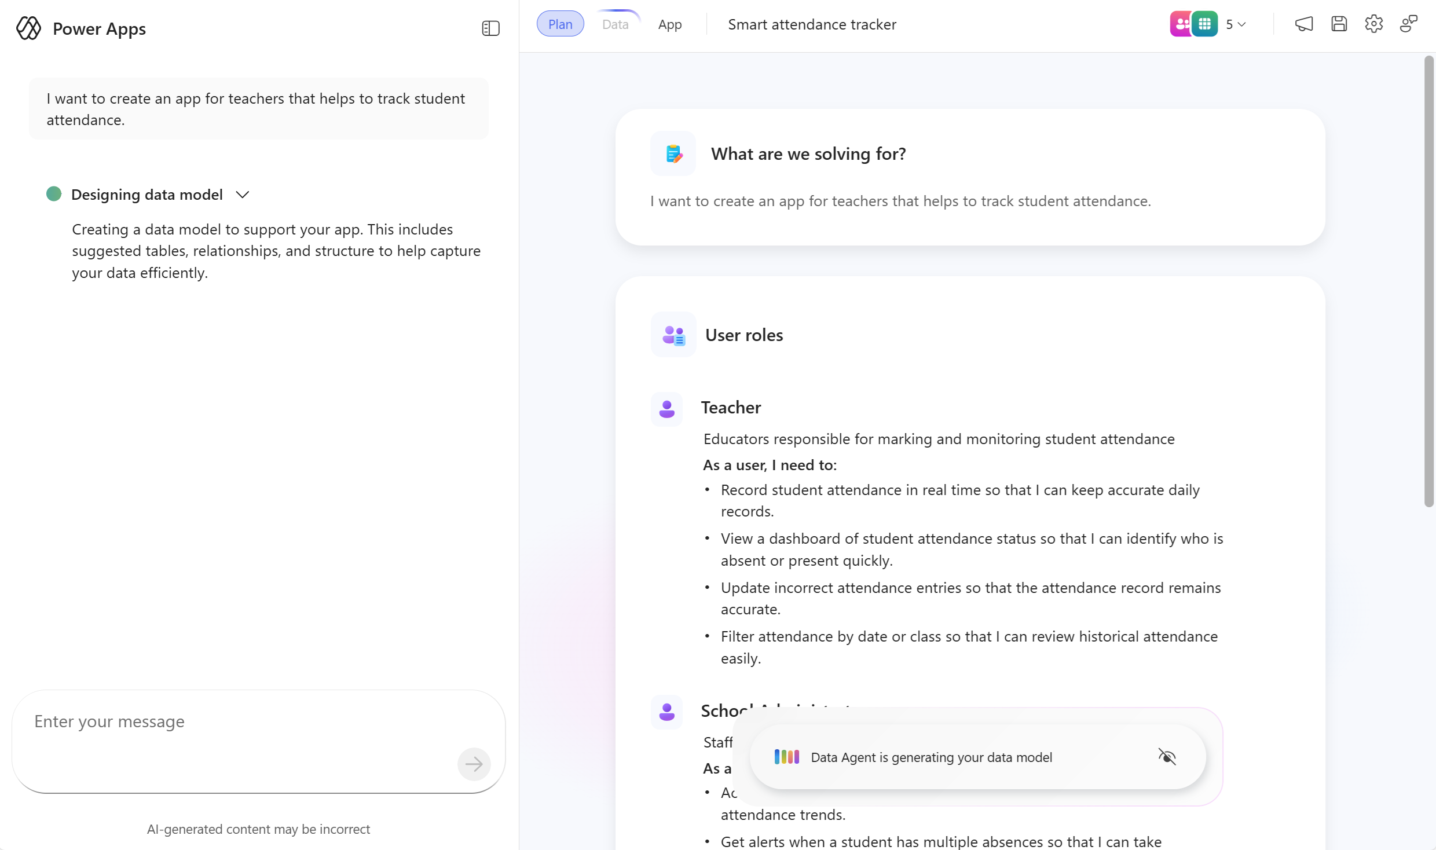Click the share people icon
The width and height of the screenshot is (1436, 850).
click(x=1408, y=24)
